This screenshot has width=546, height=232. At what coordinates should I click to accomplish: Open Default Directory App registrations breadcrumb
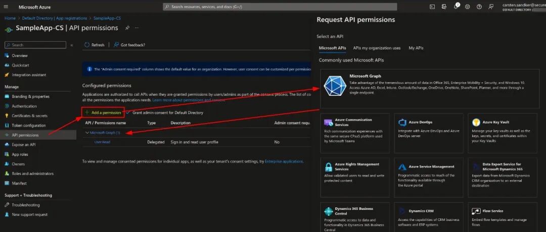coord(55,18)
